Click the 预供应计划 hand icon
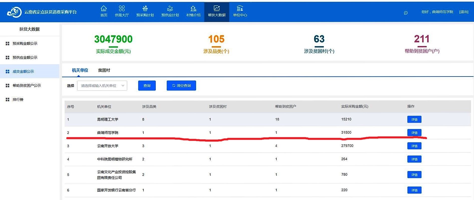Screen dimensions: 474x200 pos(170,8)
